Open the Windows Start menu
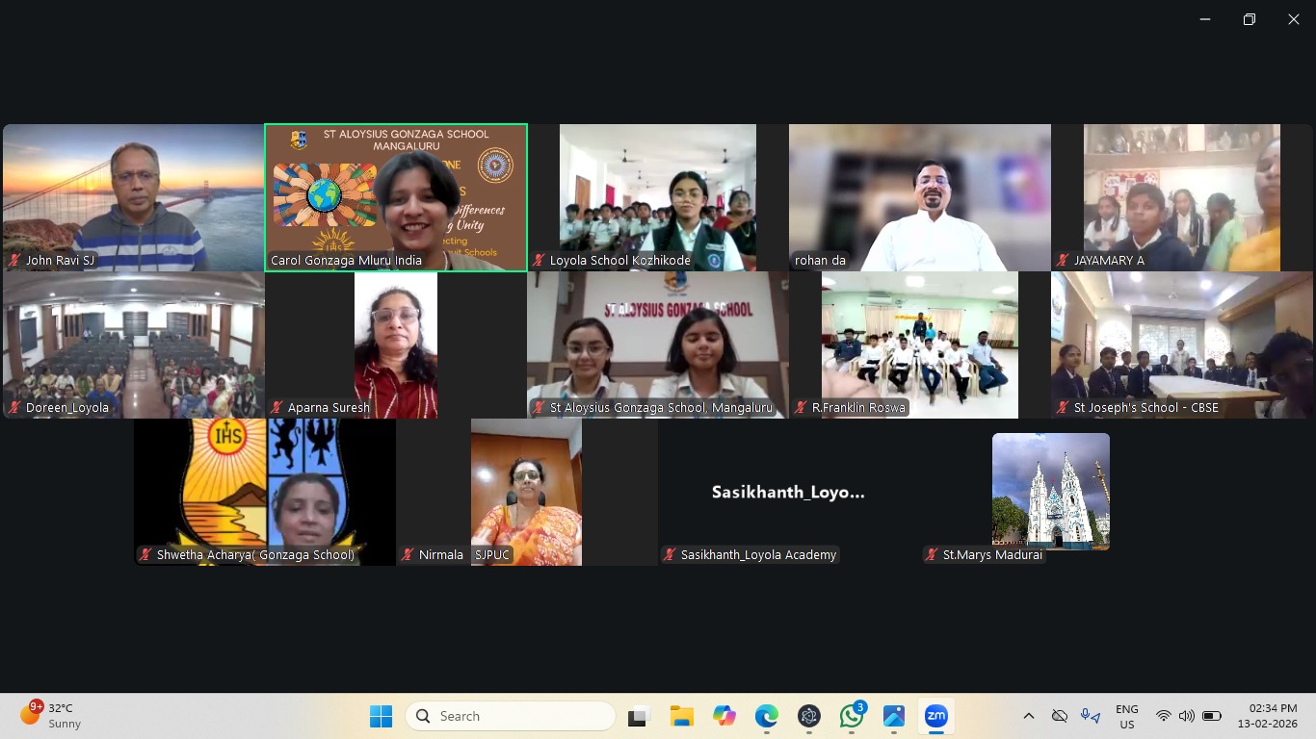The height and width of the screenshot is (739, 1316). pos(382,716)
